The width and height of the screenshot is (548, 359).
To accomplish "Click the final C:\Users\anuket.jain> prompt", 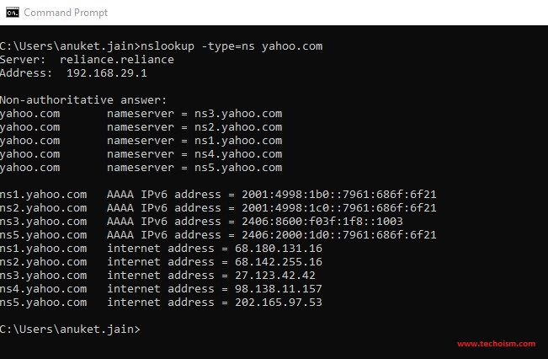I will pos(70,330).
